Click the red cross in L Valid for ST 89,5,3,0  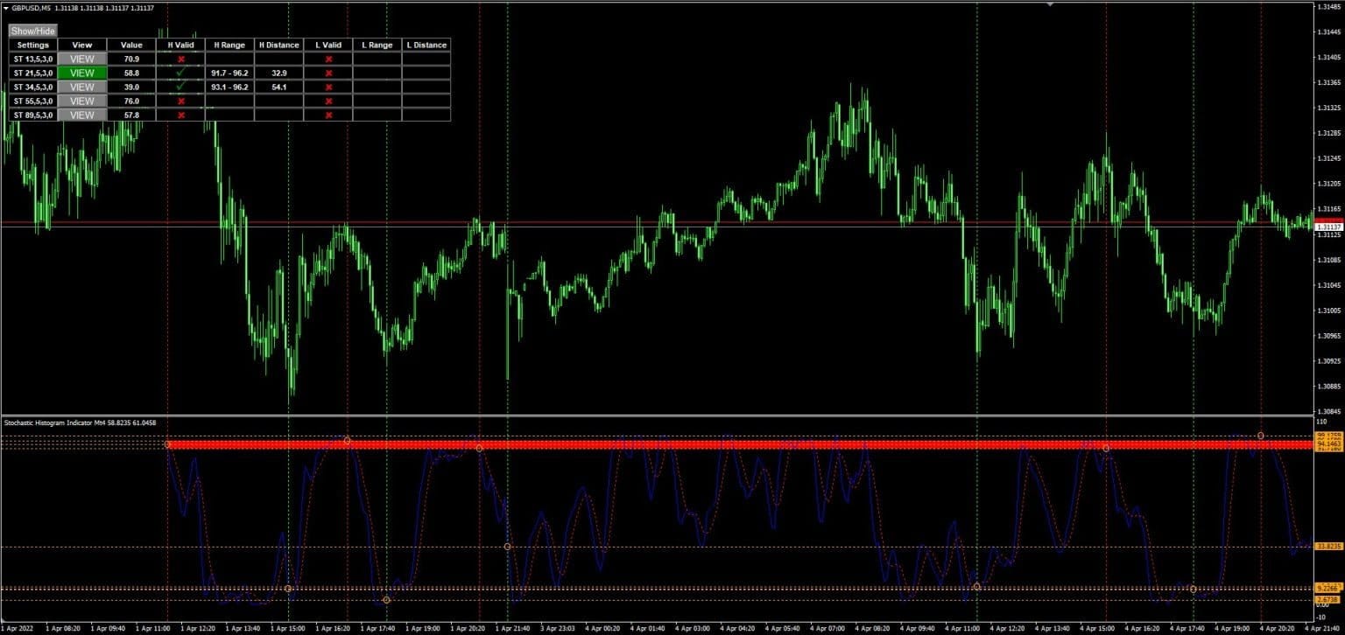point(327,115)
